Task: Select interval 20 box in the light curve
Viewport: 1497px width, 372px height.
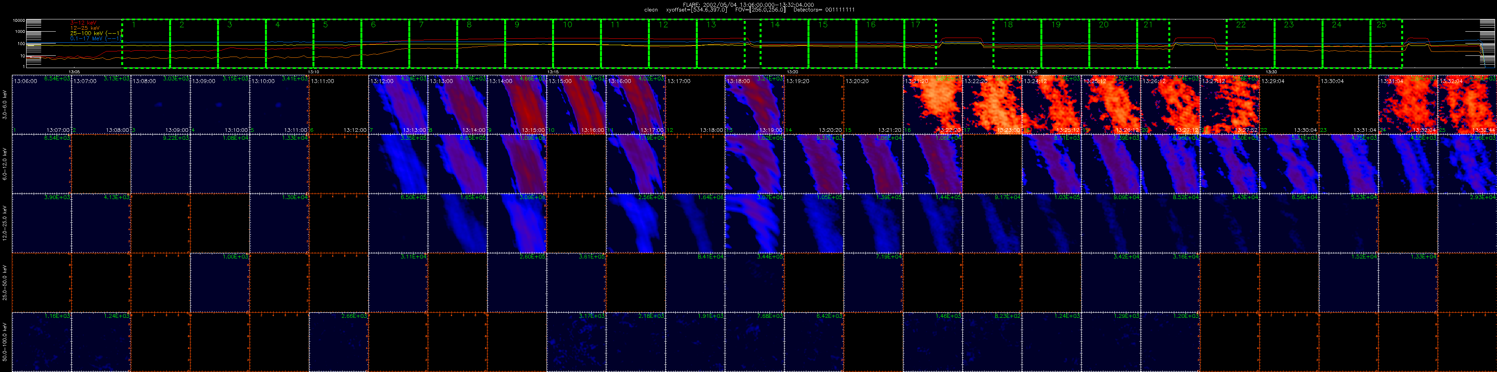Action: pos(1113,44)
